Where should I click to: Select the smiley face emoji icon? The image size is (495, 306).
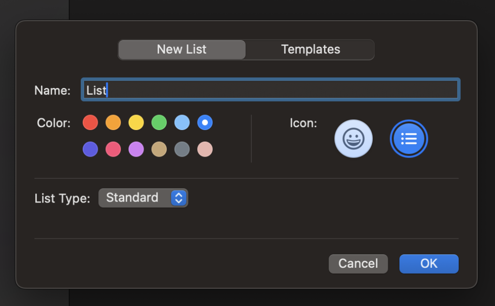[x=353, y=138]
